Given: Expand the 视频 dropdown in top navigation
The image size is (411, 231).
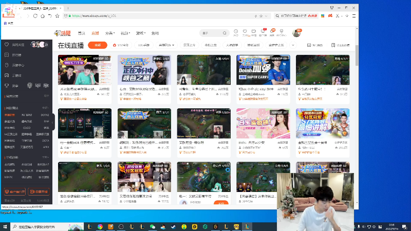Looking at the screenshot, I should [x=125, y=33].
